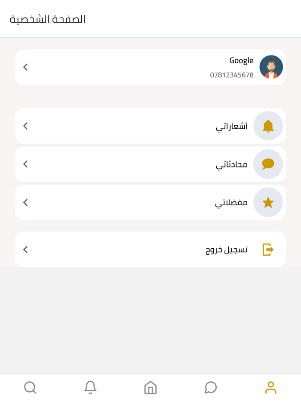Open chats via the bottom bar bubble icon

pyautogui.click(x=210, y=387)
